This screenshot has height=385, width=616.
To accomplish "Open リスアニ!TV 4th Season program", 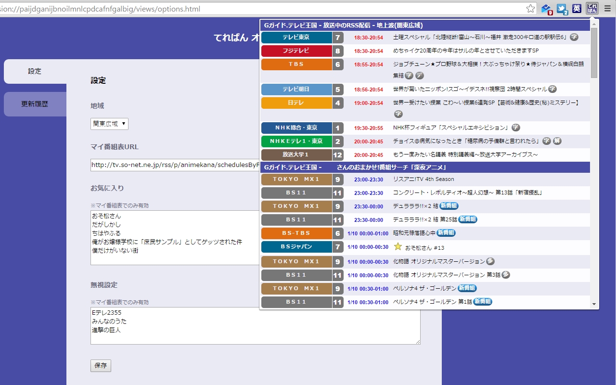I will click(x=423, y=179).
